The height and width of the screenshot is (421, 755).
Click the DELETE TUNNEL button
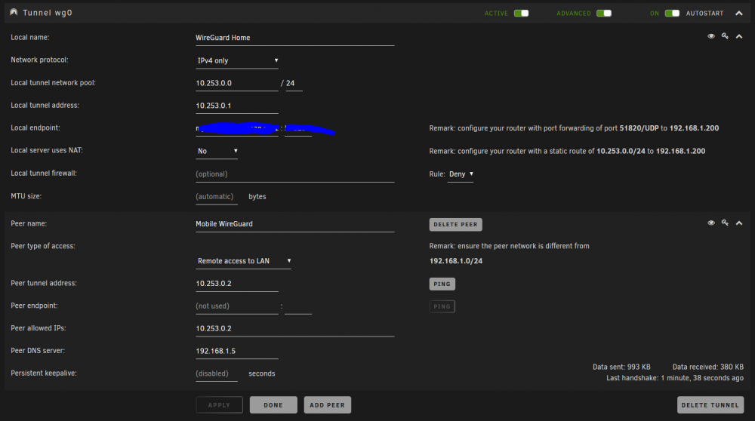pos(710,405)
